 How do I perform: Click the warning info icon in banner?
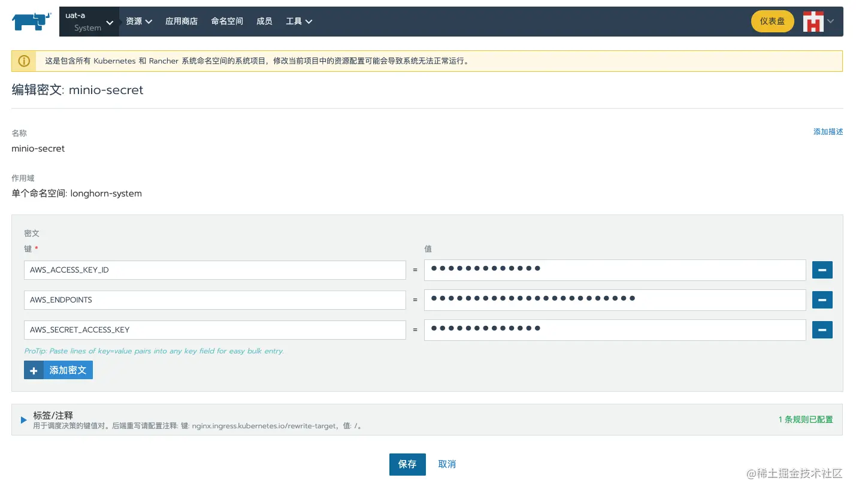(24, 61)
